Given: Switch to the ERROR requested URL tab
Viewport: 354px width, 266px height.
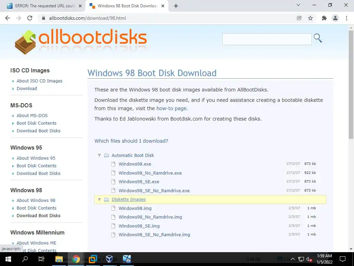Looking at the screenshot, I should pyautogui.click(x=43, y=6).
